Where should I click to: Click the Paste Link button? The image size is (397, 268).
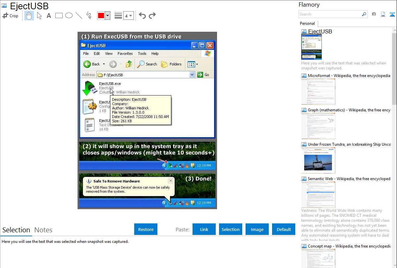(204, 229)
